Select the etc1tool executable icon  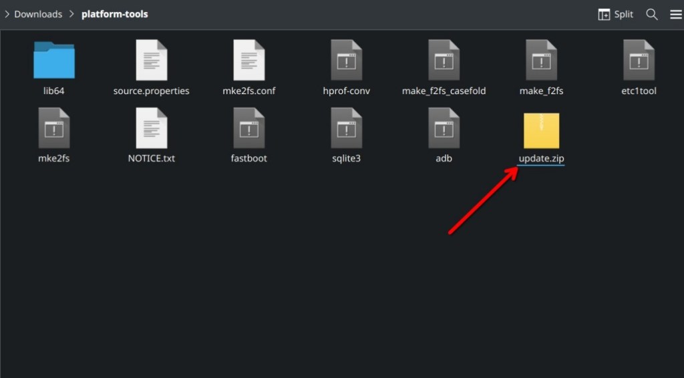(x=639, y=60)
